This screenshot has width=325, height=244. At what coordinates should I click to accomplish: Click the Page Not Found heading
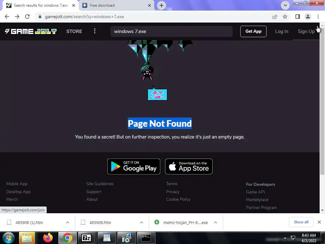tap(160, 124)
